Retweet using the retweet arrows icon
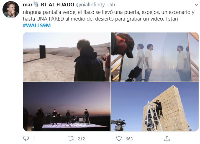200x144 pixels. click(x=71, y=138)
